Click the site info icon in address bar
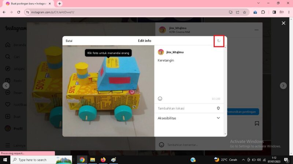 (27, 12)
